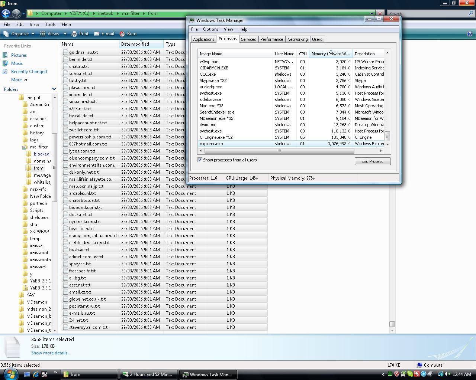Open the Views dropdown arrow
Image resolution: width=476 pixels, height=380 pixels.
point(65,34)
